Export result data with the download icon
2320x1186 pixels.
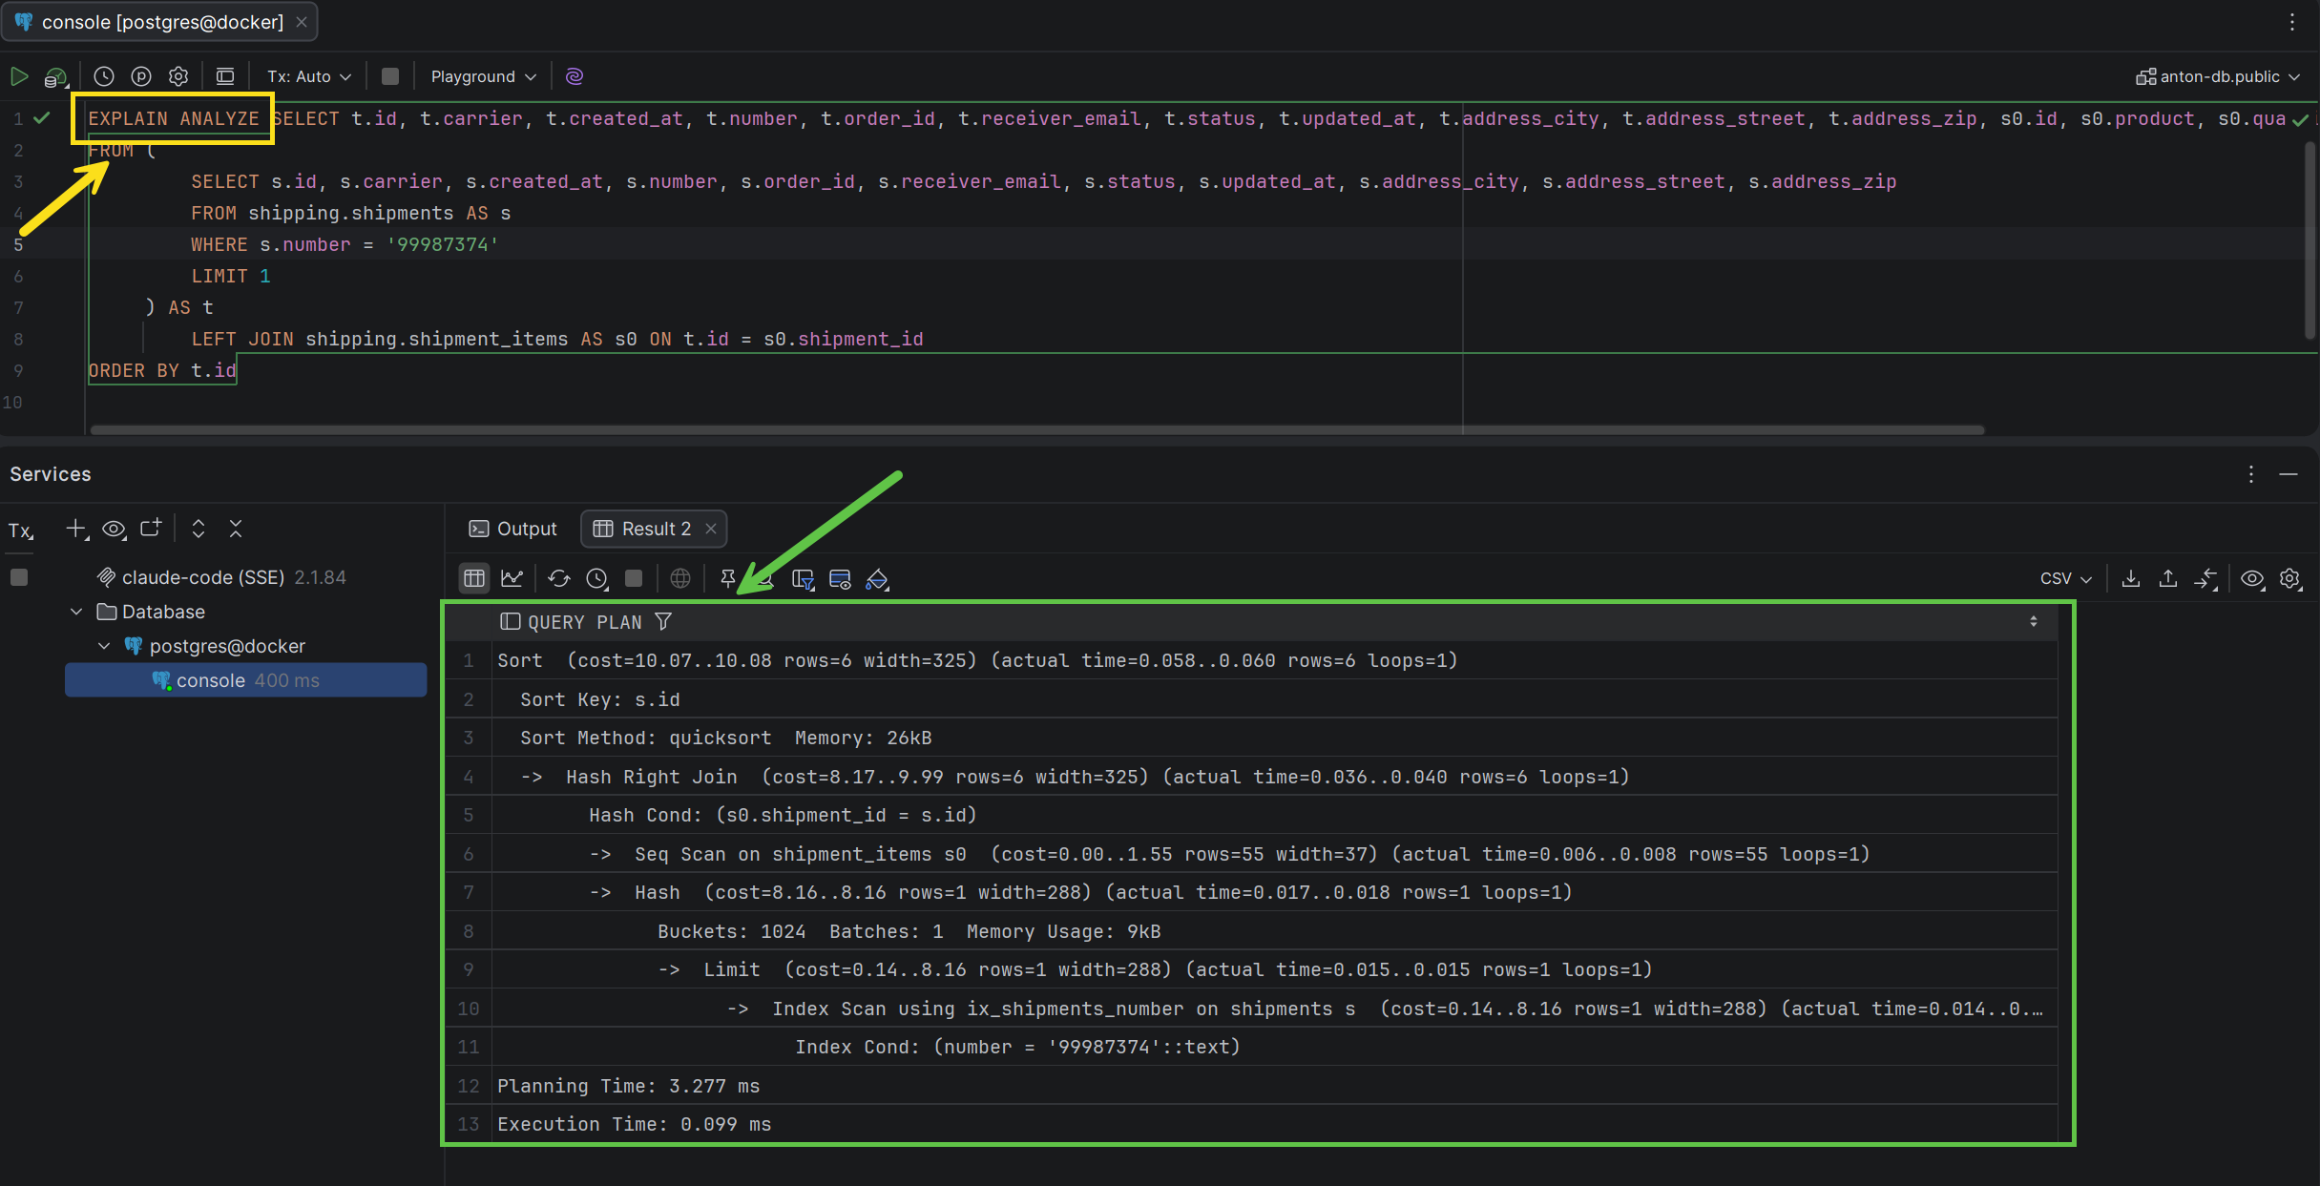point(2131,578)
